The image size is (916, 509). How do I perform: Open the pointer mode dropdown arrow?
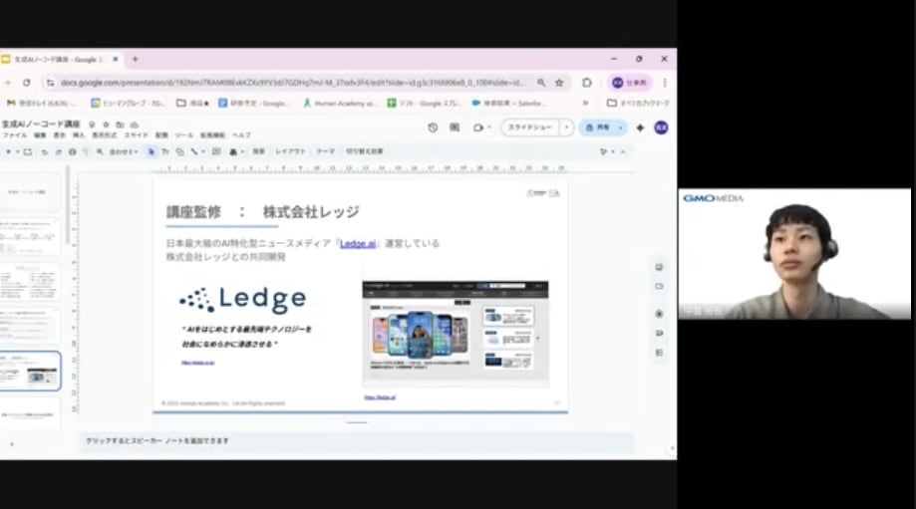click(x=612, y=151)
